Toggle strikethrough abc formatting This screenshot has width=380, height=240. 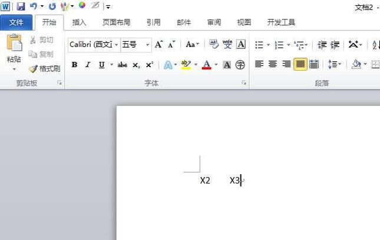(x=123, y=65)
